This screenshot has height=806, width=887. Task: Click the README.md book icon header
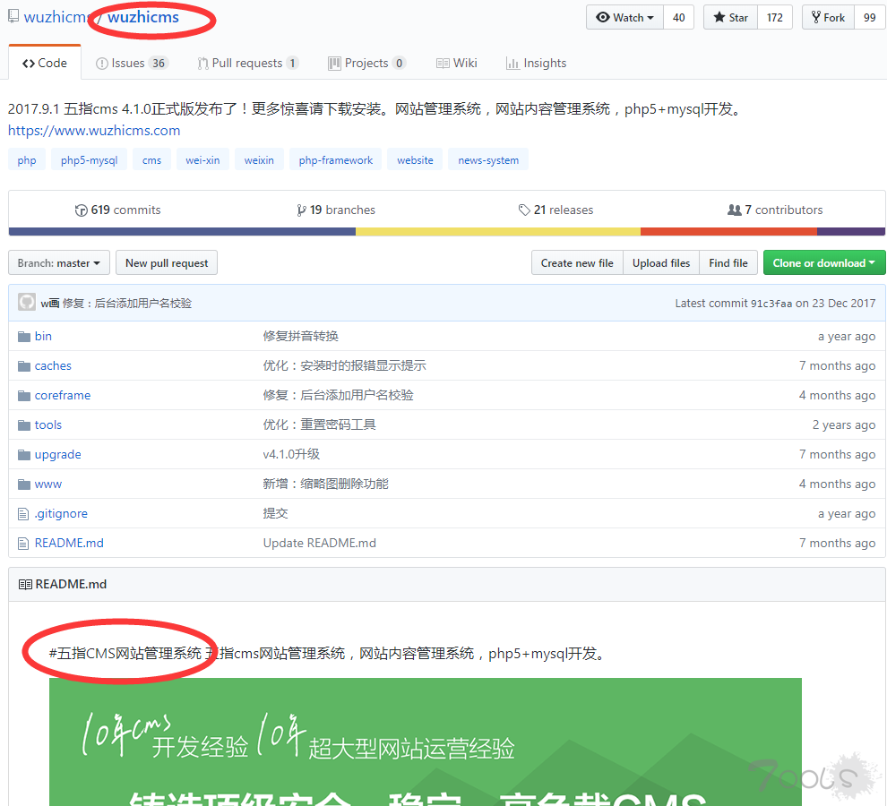point(25,584)
